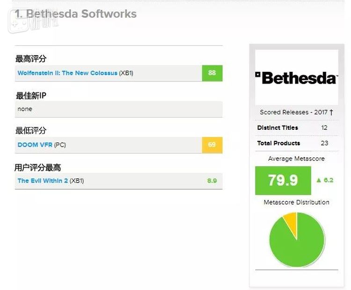Screen dimensions: 351x290
Task: Click the 用户评分最高 section heading
Action: (38, 167)
